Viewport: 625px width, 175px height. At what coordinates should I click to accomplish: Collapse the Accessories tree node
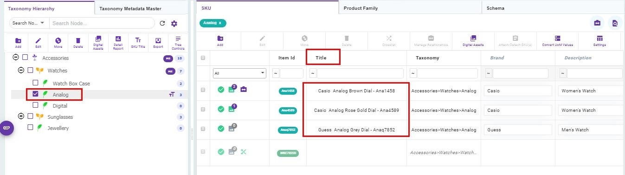[x=16, y=58]
